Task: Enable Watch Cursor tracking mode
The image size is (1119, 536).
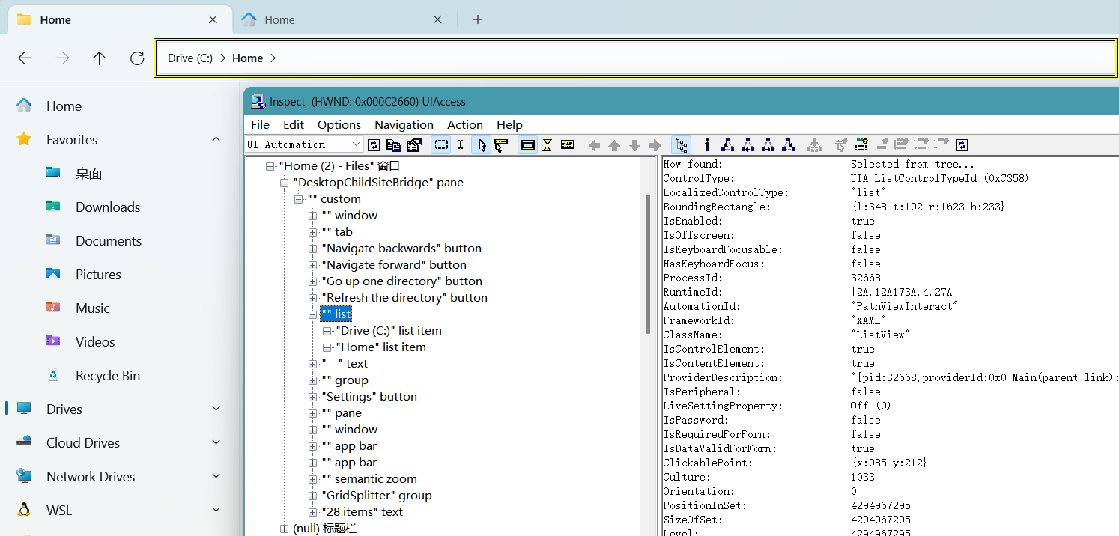Action: [481, 144]
